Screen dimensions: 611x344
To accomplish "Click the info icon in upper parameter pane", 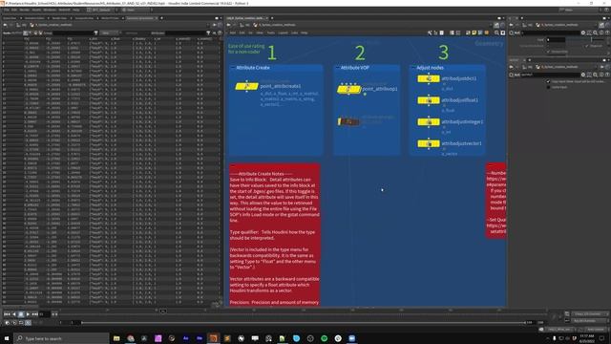I will coord(601,32).
